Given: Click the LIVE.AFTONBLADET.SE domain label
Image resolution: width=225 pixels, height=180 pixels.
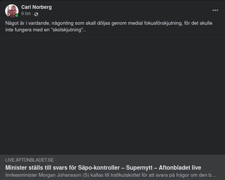Looking at the screenshot, I should tap(29, 160).
